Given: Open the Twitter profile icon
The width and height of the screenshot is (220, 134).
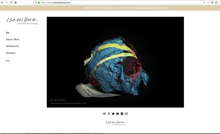Looking at the screenshot, I should coord(113,114).
